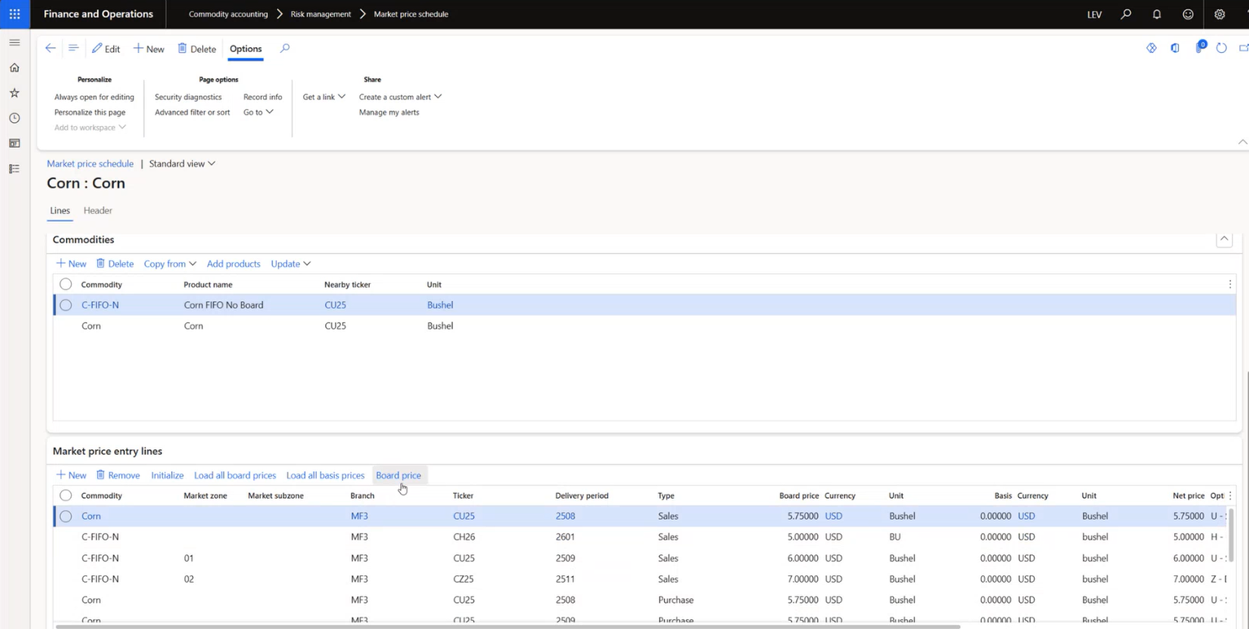Image resolution: width=1249 pixels, height=629 pixels.
Task: Click the Market price schedule link
Action: point(90,164)
